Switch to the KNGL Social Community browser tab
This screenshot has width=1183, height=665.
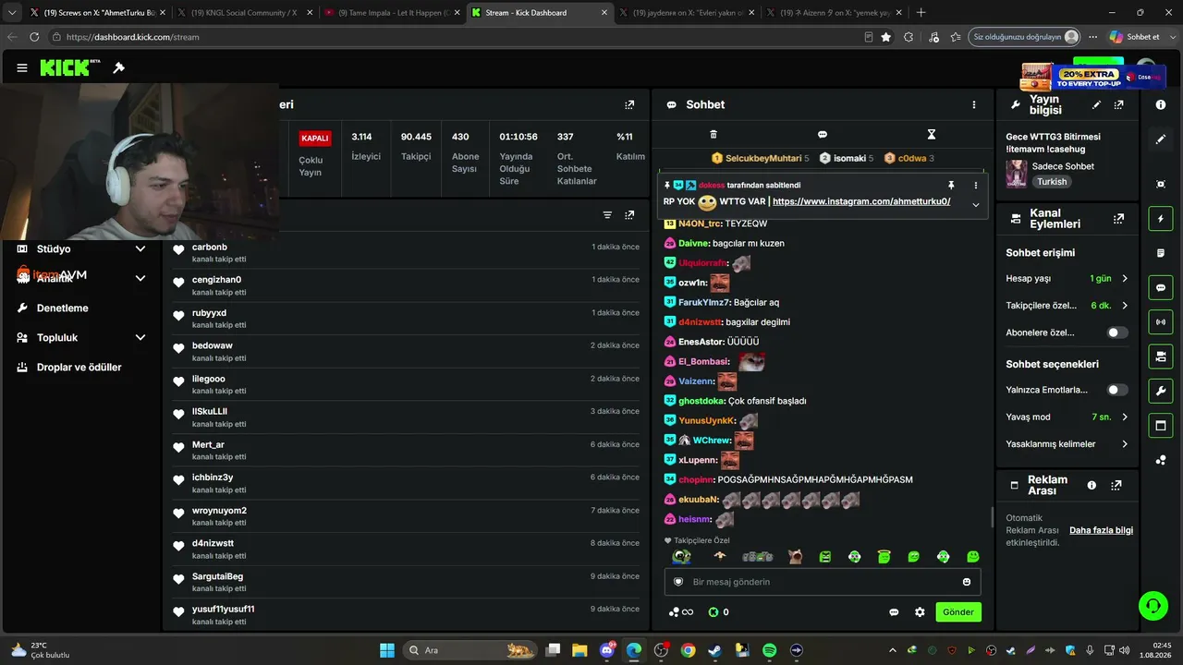click(x=243, y=13)
